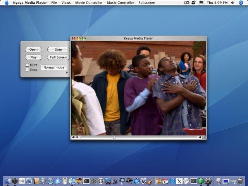Open Finder from the dock

pos(8,181)
